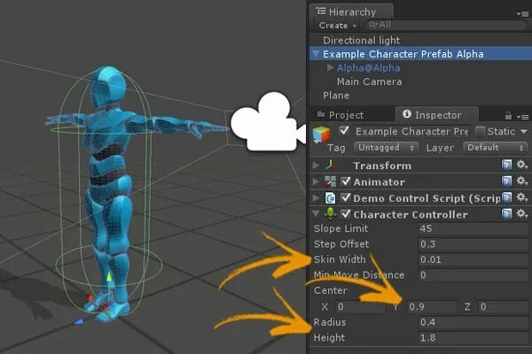Toggle the GameObject active checkbox
This screenshot has width=532, height=354.
(344, 131)
